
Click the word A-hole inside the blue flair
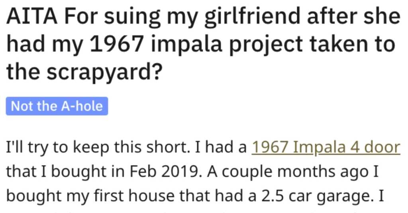82,106
